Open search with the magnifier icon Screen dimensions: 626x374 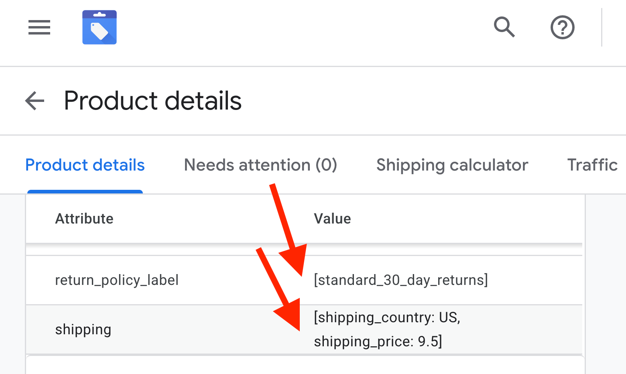click(504, 27)
